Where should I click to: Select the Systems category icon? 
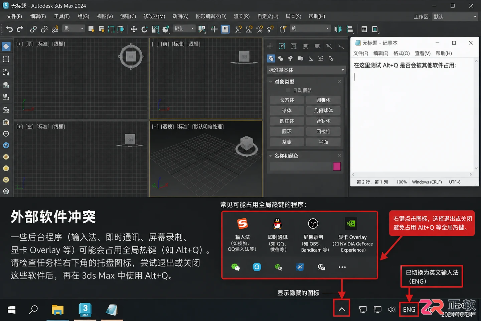(x=331, y=59)
